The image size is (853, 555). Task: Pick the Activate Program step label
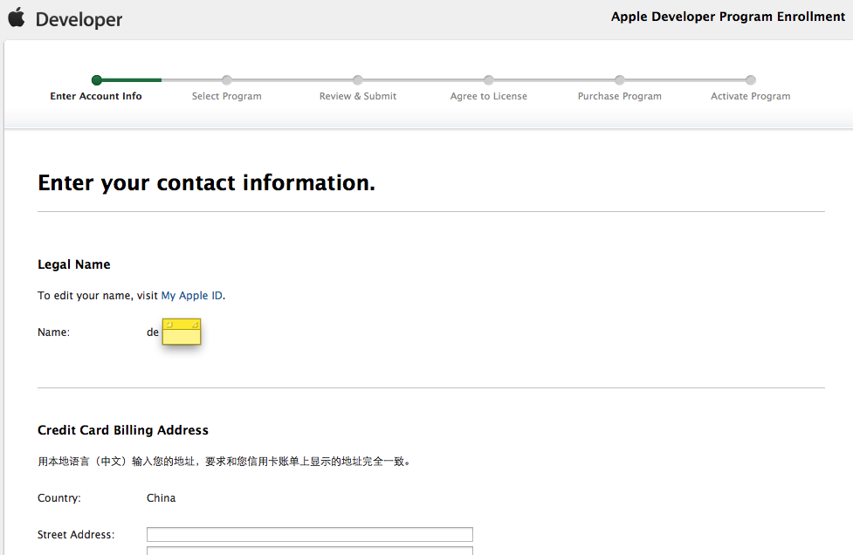coord(751,96)
